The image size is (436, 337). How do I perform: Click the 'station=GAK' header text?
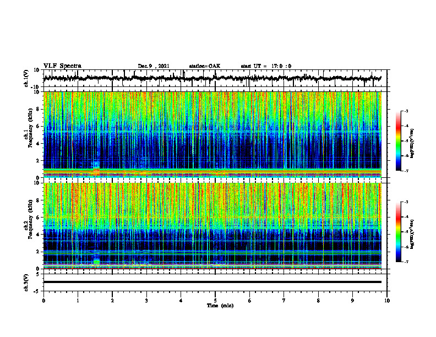(205, 66)
